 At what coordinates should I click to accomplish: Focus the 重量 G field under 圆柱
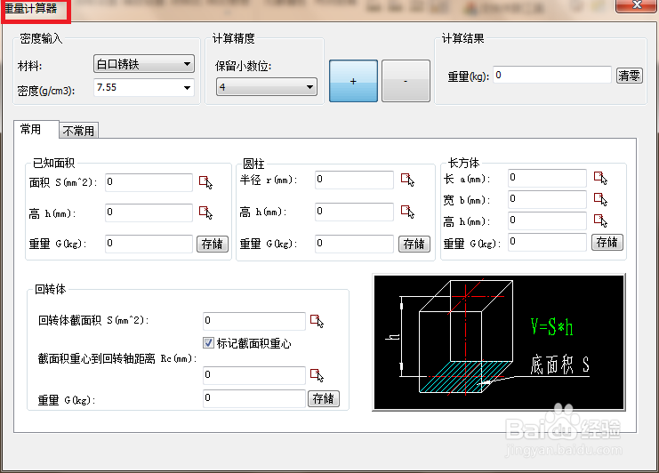click(354, 244)
